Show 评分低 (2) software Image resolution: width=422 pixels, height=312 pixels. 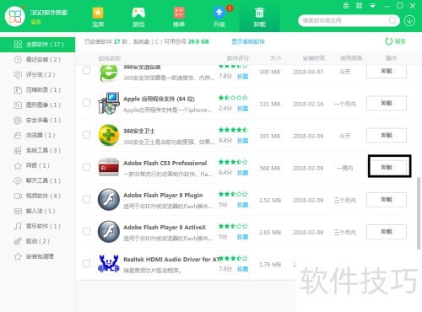point(37,75)
